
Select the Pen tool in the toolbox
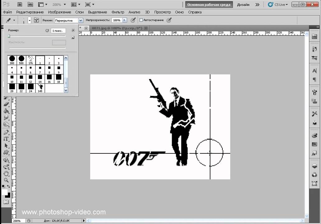(6, 132)
